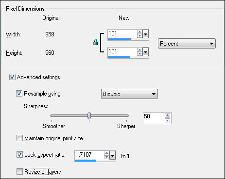Uncheck the Advanced settings checkbox
This screenshot has height=179, width=225.
coord(12,77)
